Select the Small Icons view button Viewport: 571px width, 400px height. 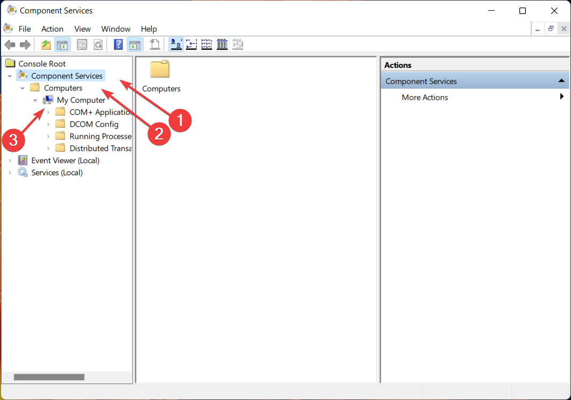pos(191,45)
